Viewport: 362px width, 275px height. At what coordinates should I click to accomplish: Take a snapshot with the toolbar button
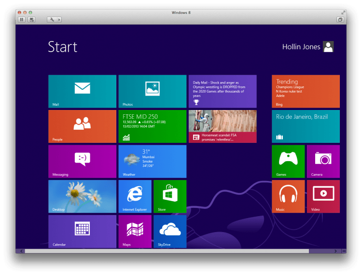[32, 20]
